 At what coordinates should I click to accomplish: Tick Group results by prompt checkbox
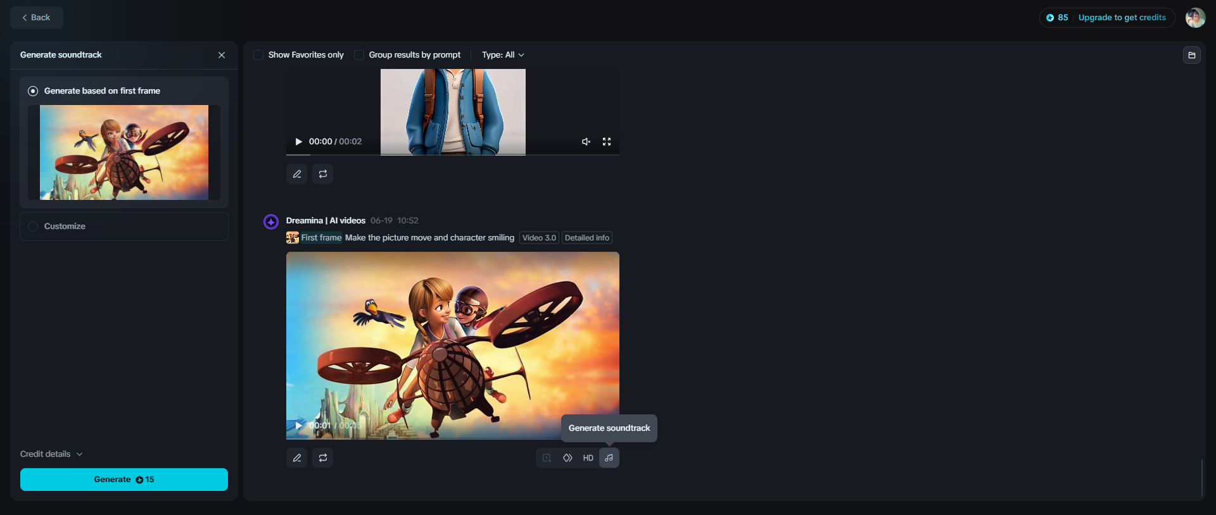coord(359,55)
